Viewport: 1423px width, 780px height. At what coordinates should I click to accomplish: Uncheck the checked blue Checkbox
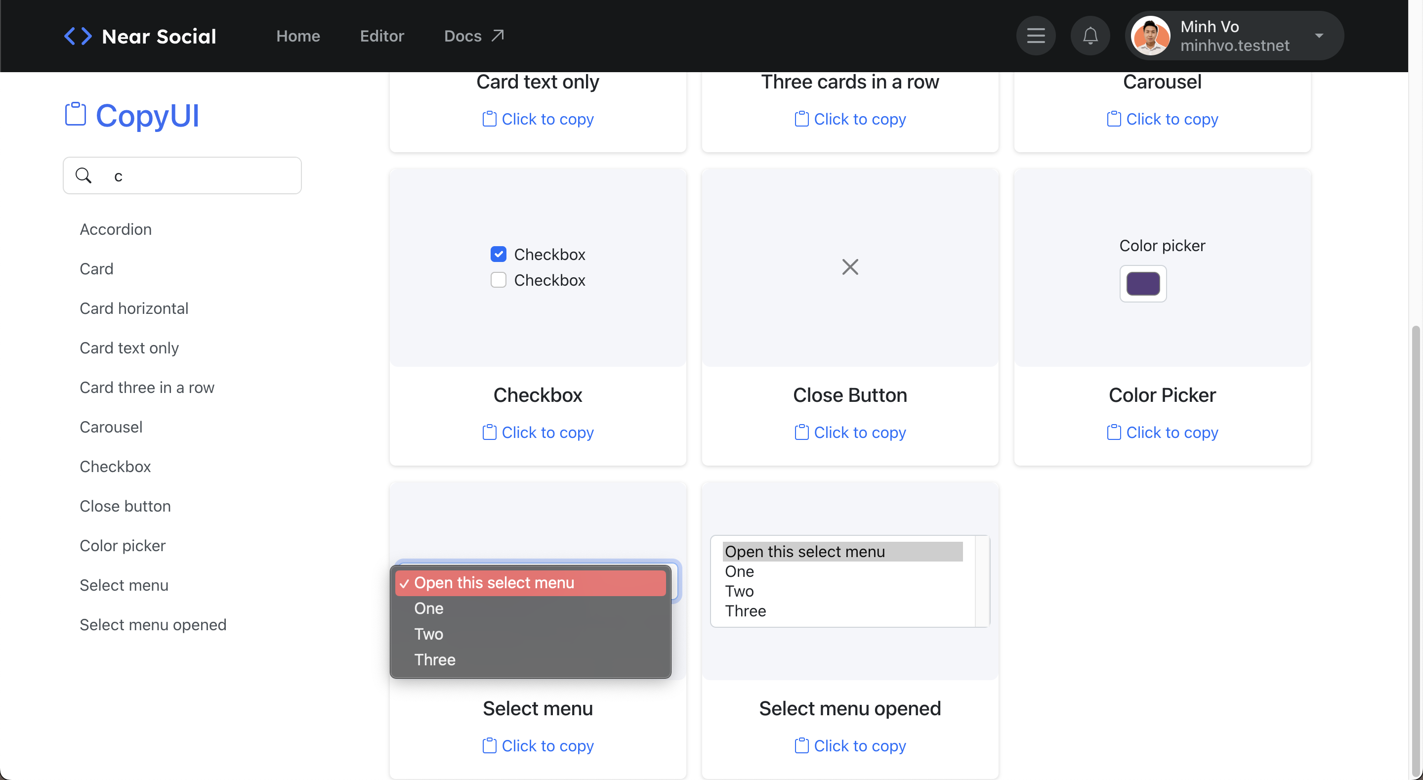click(498, 254)
